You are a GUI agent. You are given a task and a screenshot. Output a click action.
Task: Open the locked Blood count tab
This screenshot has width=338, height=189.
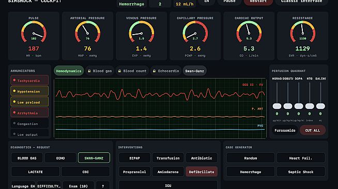[x=132, y=71]
